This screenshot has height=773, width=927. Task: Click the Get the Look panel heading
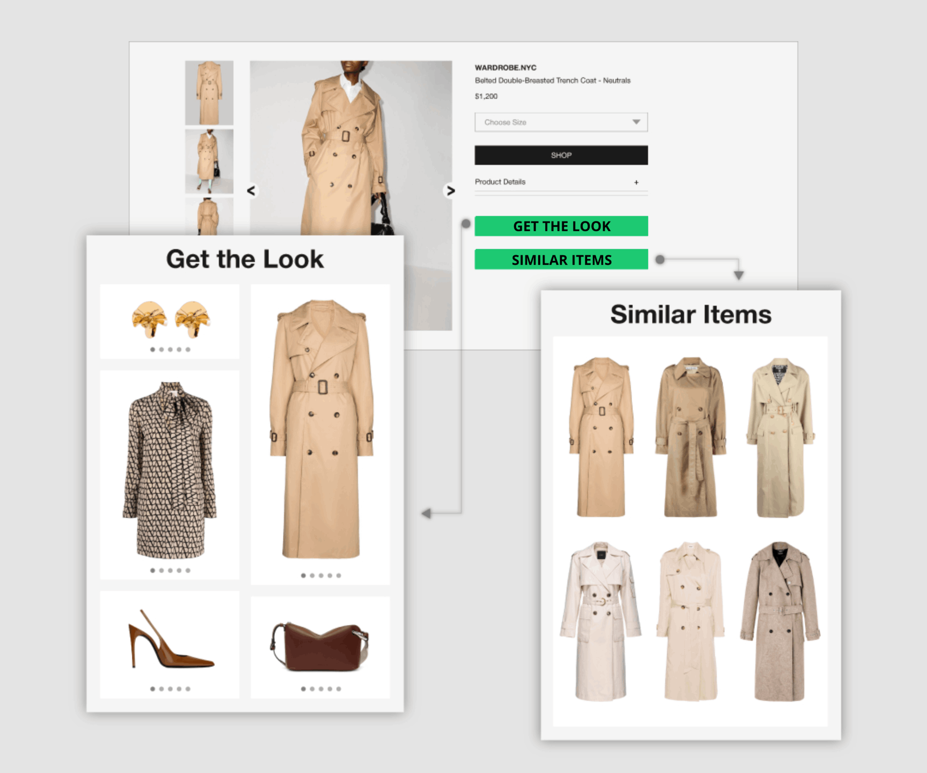click(245, 259)
